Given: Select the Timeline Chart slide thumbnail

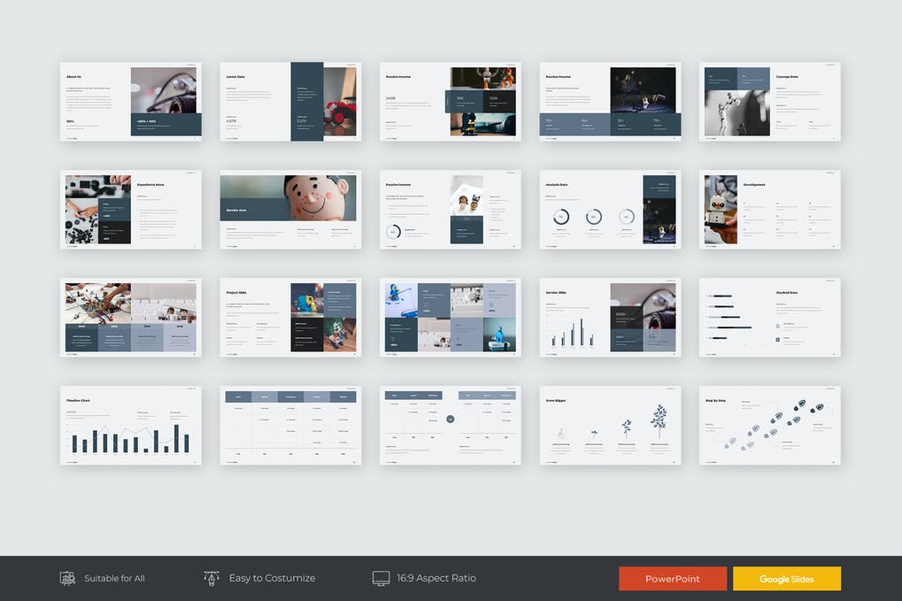Looking at the screenshot, I should coord(131,426).
